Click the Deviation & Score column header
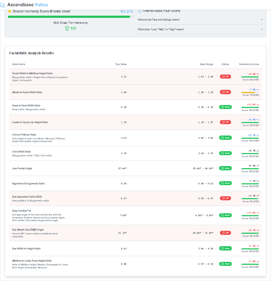271x281 pixels. [249, 64]
